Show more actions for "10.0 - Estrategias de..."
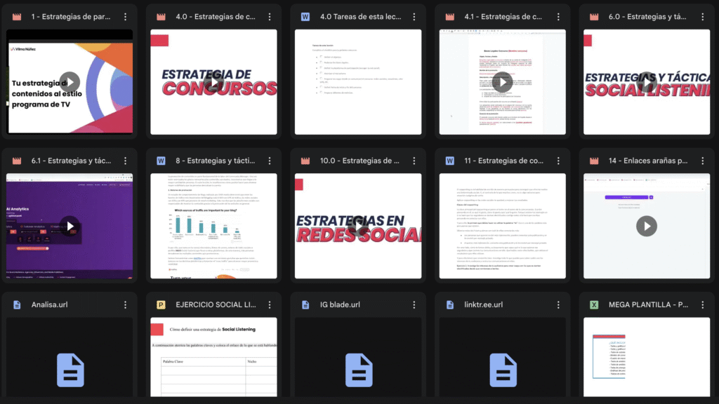719x404 pixels. pos(413,161)
